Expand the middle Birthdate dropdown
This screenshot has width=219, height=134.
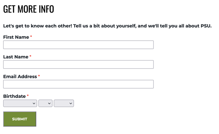coord(45,103)
